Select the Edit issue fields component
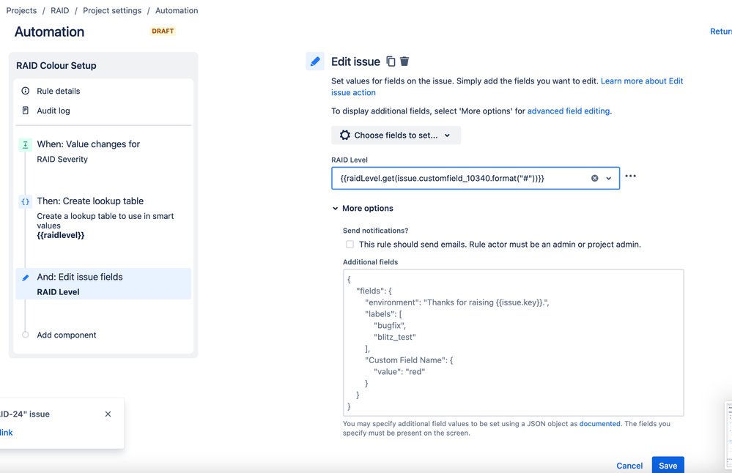732x473 pixels. coord(103,283)
